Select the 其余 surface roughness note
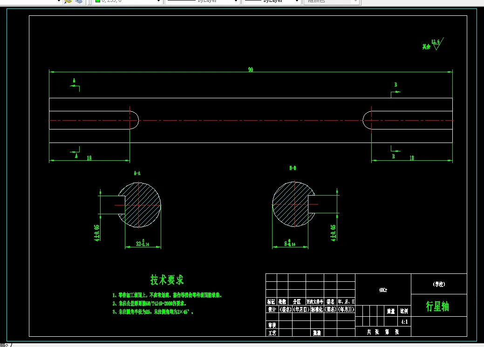The height and width of the screenshot is (347, 484). pos(426,47)
